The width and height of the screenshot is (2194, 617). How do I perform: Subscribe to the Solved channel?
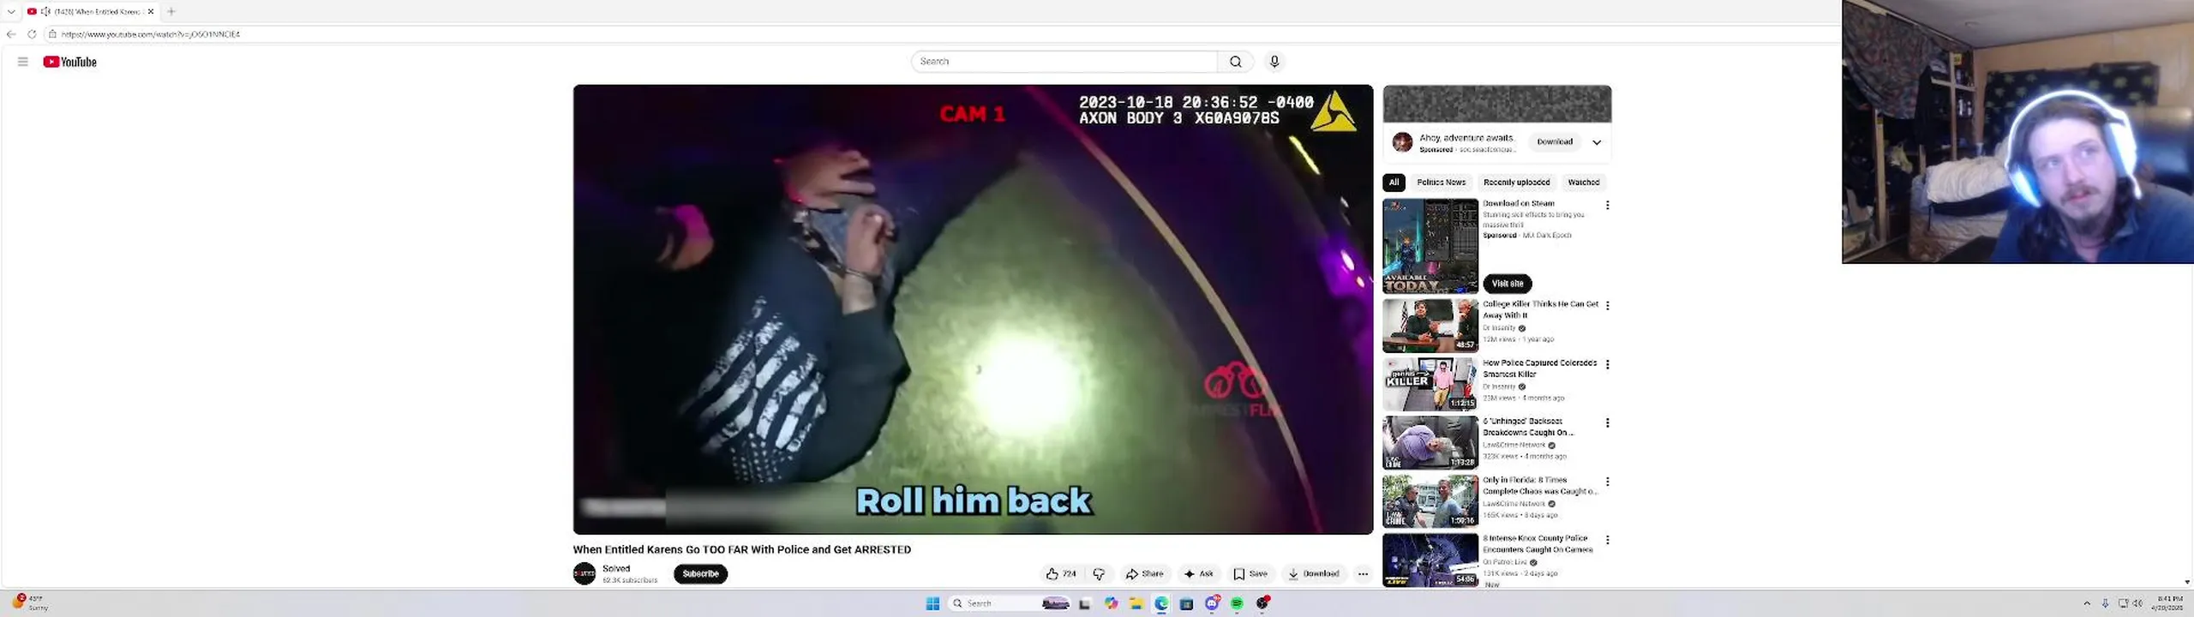click(700, 574)
